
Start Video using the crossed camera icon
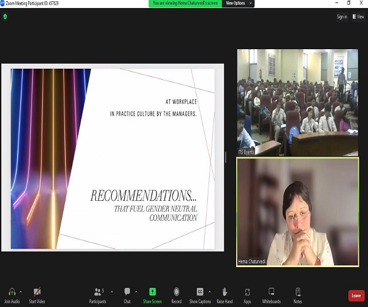[37, 292]
